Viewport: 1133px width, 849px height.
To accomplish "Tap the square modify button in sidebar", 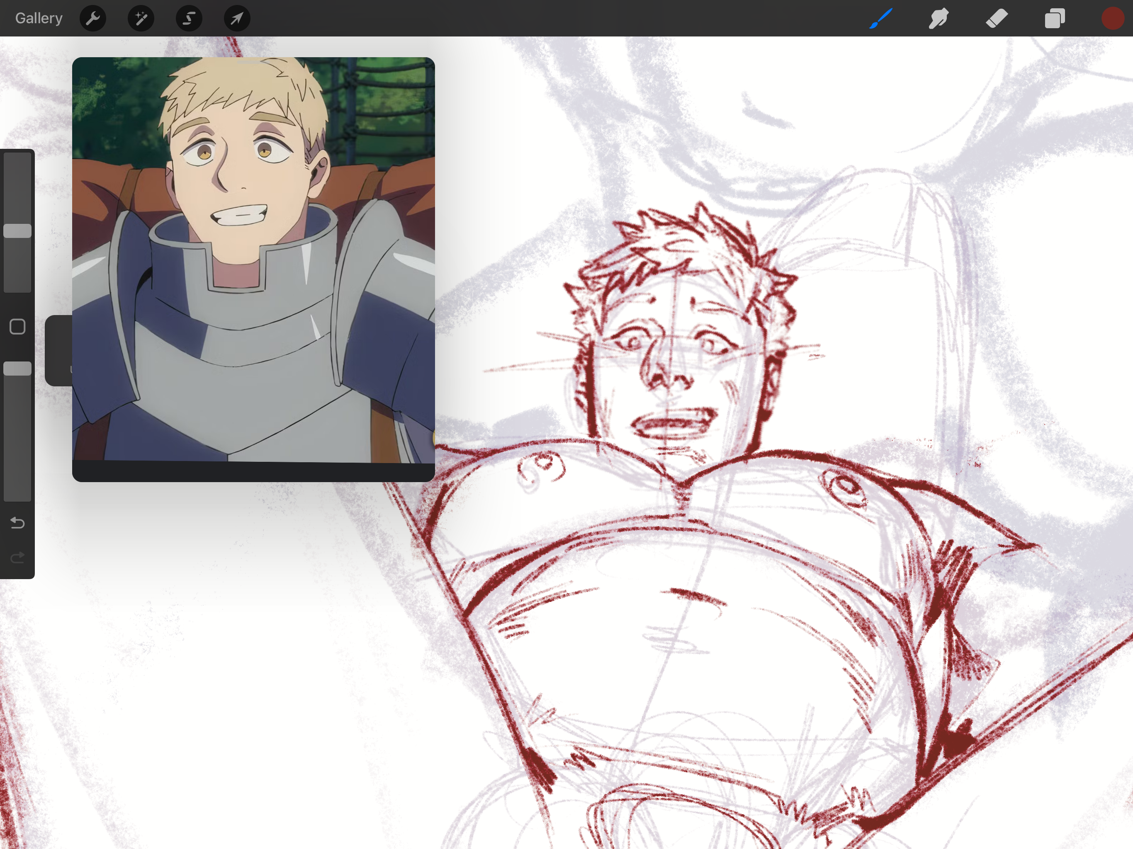I will click(x=17, y=327).
